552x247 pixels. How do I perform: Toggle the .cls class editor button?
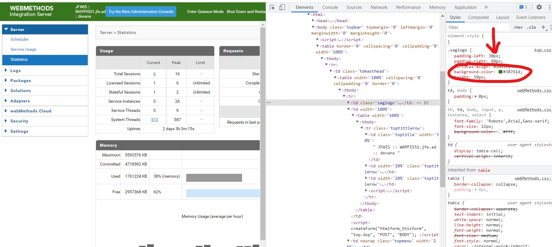tap(531, 27)
